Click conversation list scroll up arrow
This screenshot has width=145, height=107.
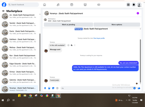pos(40,14)
